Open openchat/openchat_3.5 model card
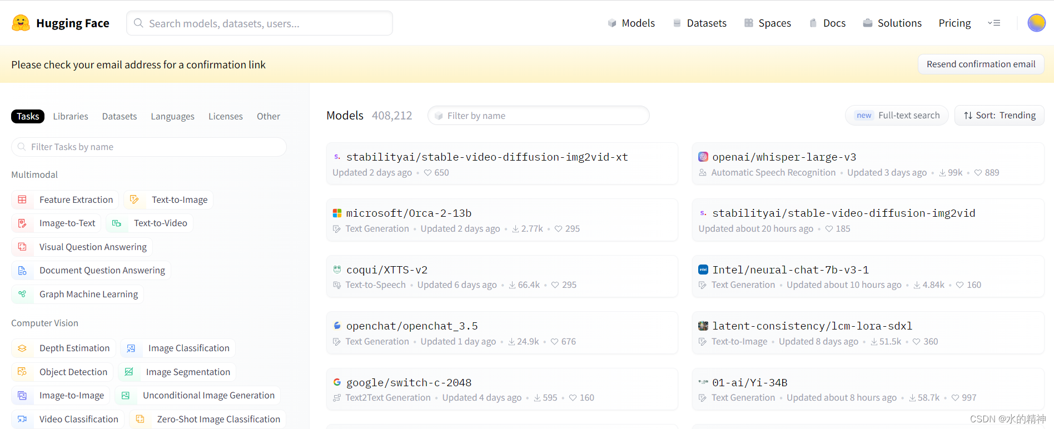 pyautogui.click(x=502, y=333)
